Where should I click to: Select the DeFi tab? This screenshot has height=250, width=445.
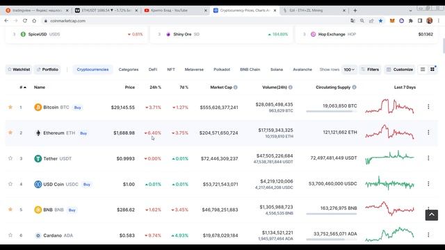[x=153, y=69]
